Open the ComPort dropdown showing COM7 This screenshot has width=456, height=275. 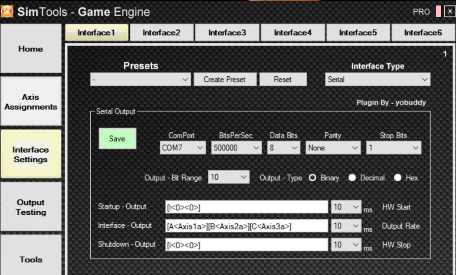183,147
